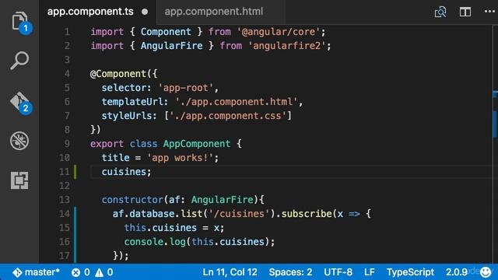Click the warnings triangle in status bar

point(99,272)
